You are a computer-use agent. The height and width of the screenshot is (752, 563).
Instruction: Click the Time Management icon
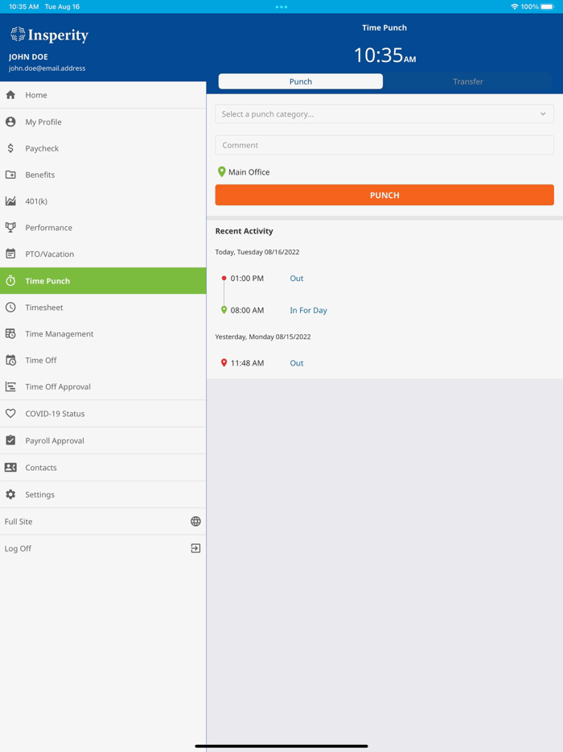tap(10, 334)
